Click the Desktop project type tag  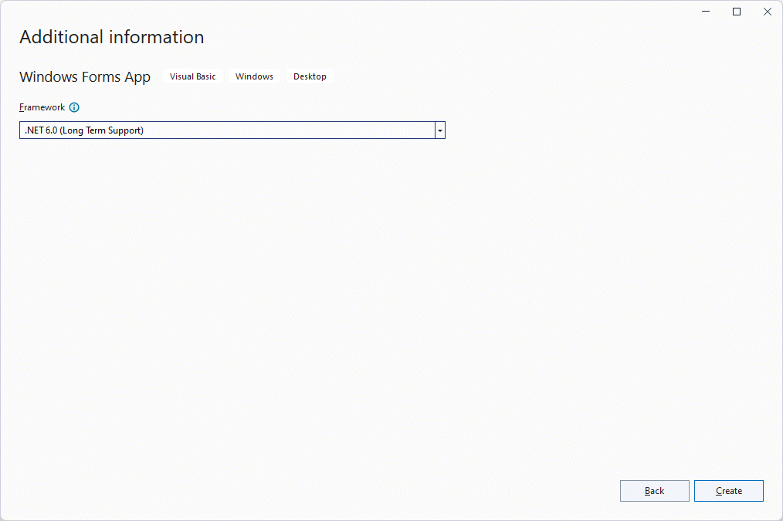point(310,76)
